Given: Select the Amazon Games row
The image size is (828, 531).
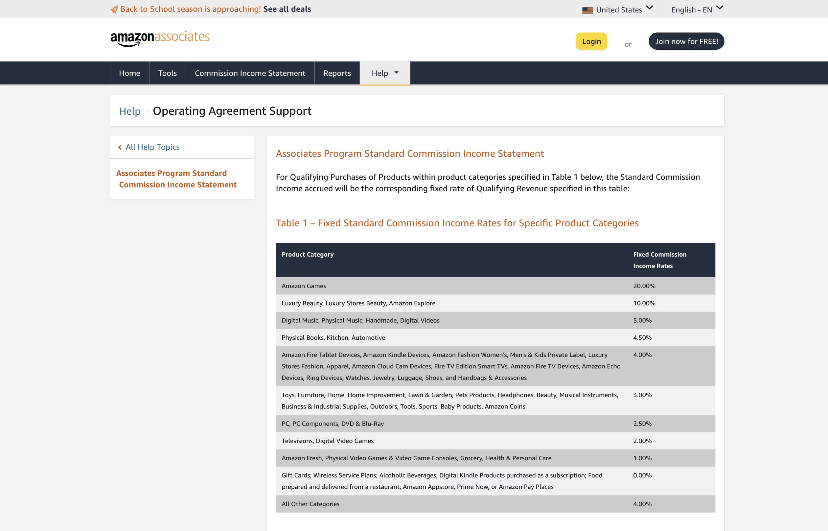Looking at the screenshot, I should (x=496, y=286).
